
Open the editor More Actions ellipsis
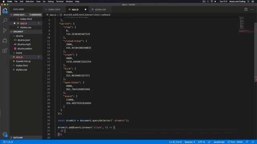click(x=252, y=10)
